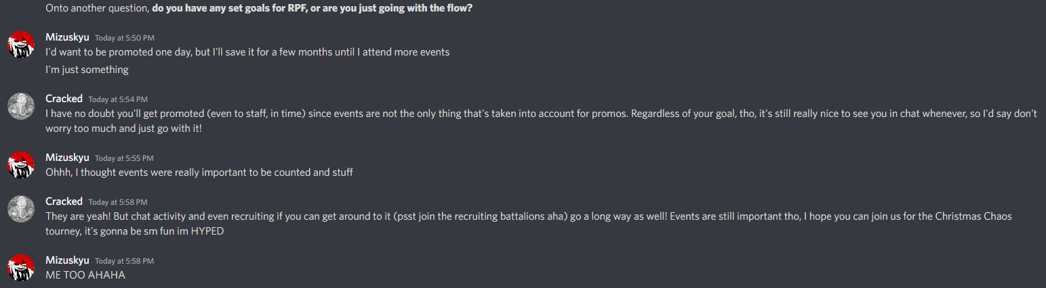
Task: Click the 'Ohhh, I thought events were really important' message
Action: (199, 172)
